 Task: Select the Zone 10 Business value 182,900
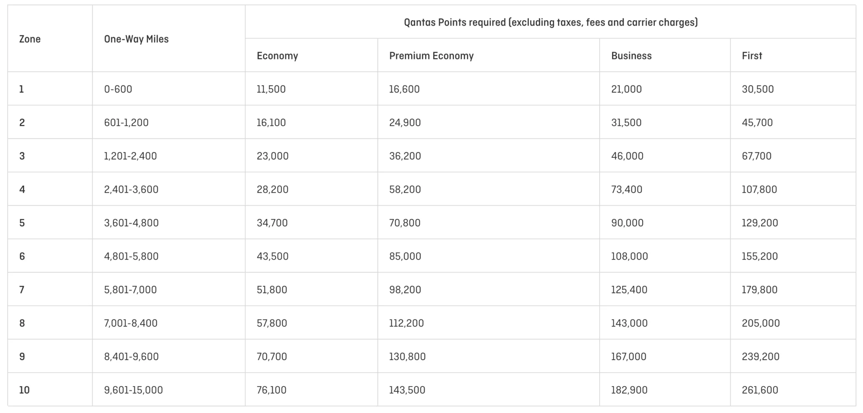tap(629, 390)
